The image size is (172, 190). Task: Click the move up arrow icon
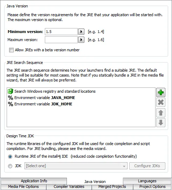coord(161,113)
